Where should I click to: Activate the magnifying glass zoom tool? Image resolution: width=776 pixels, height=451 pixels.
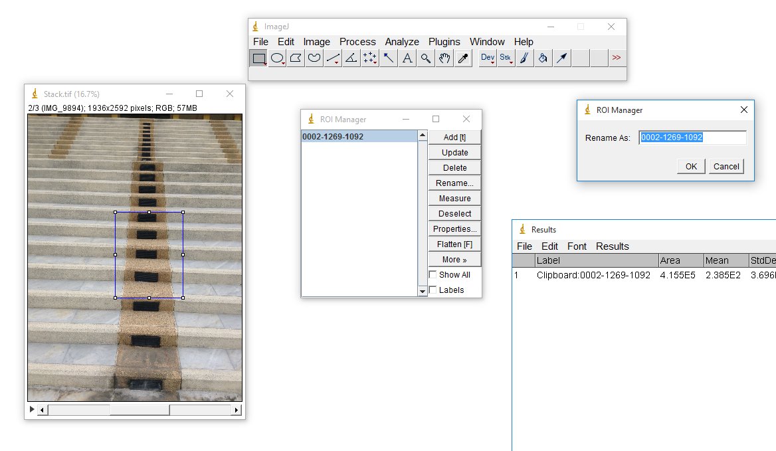point(425,58)
